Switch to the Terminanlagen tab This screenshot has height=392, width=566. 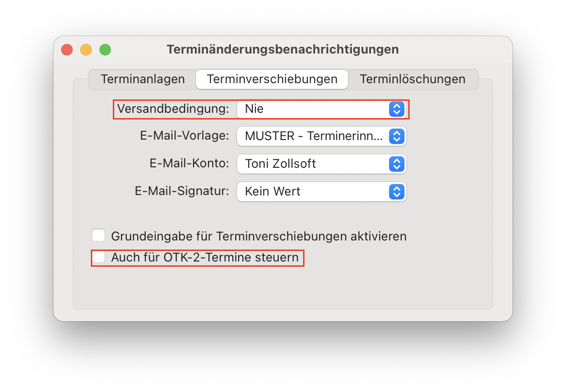142,79
